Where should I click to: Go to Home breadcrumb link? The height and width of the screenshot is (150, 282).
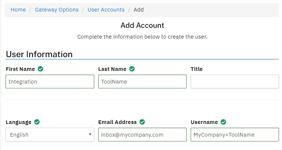(x=18, y=10)
